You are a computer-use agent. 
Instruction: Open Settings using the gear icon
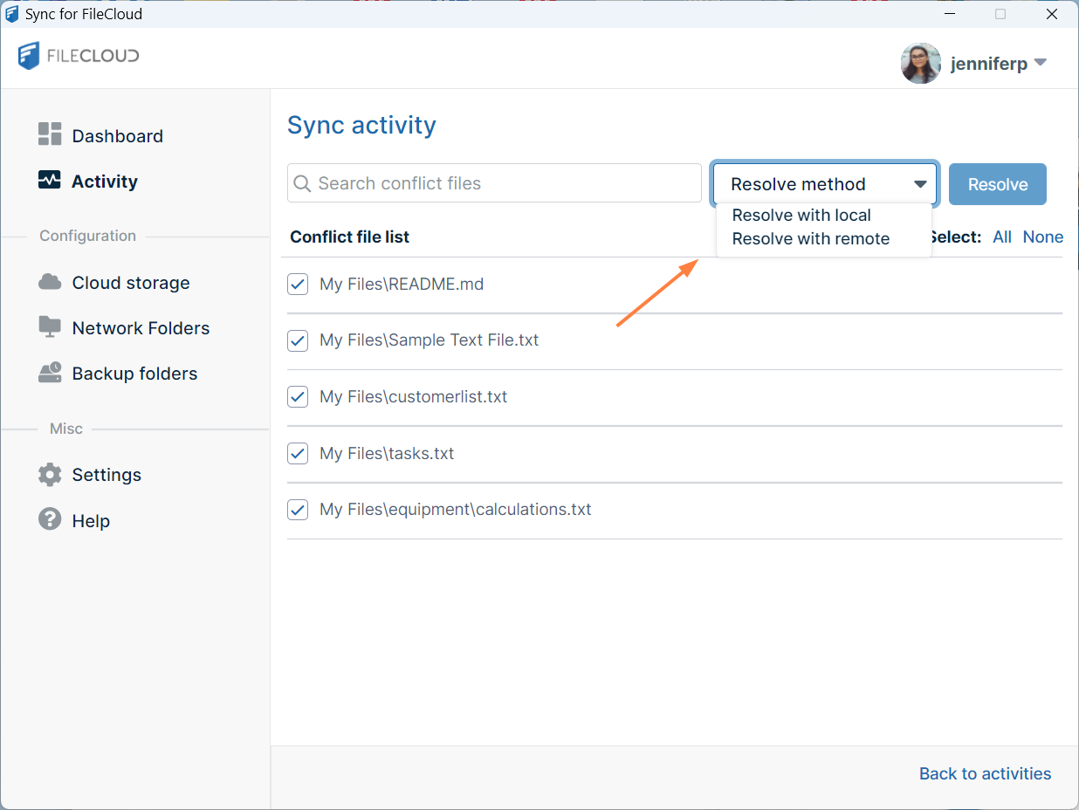click(50, 475)
